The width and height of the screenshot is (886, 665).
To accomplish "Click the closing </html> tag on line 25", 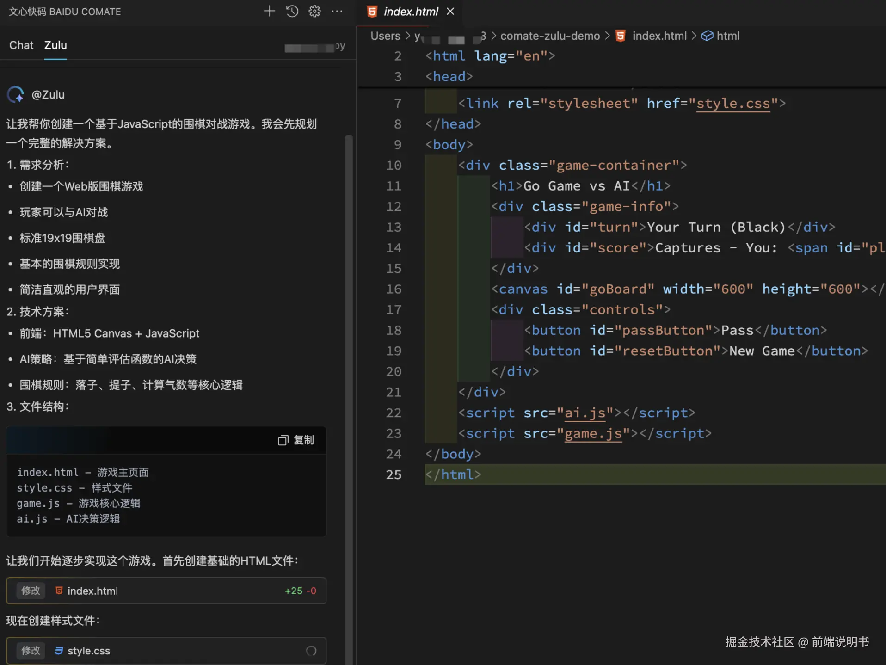I will click(x=453, y=474).
